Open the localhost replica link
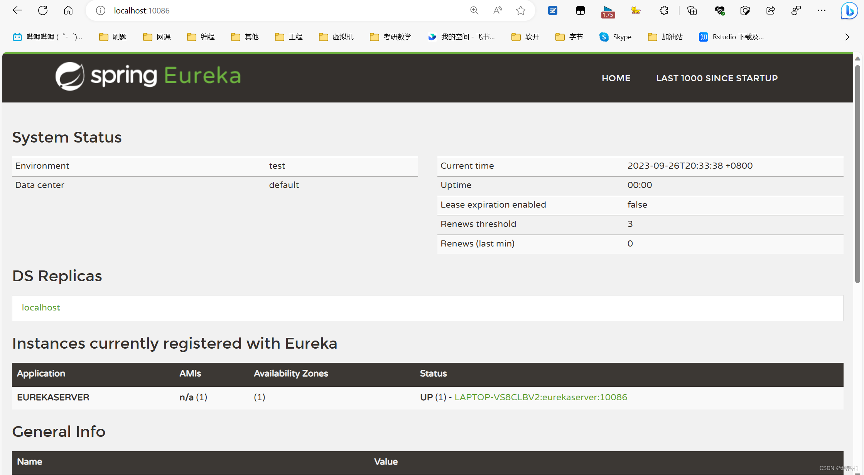864x475 pixels. [x=41, y=307]
